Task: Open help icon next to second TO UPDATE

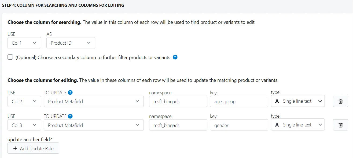Action: (70, 116)
